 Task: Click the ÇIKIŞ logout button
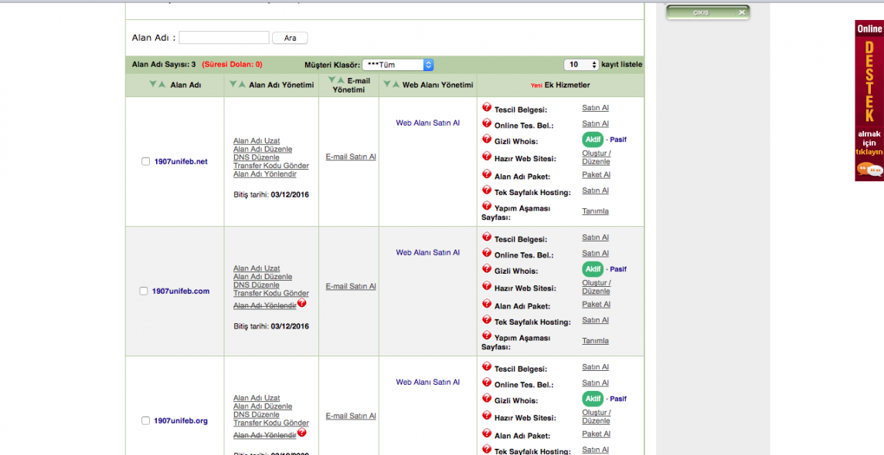click(x=707, y=12)
